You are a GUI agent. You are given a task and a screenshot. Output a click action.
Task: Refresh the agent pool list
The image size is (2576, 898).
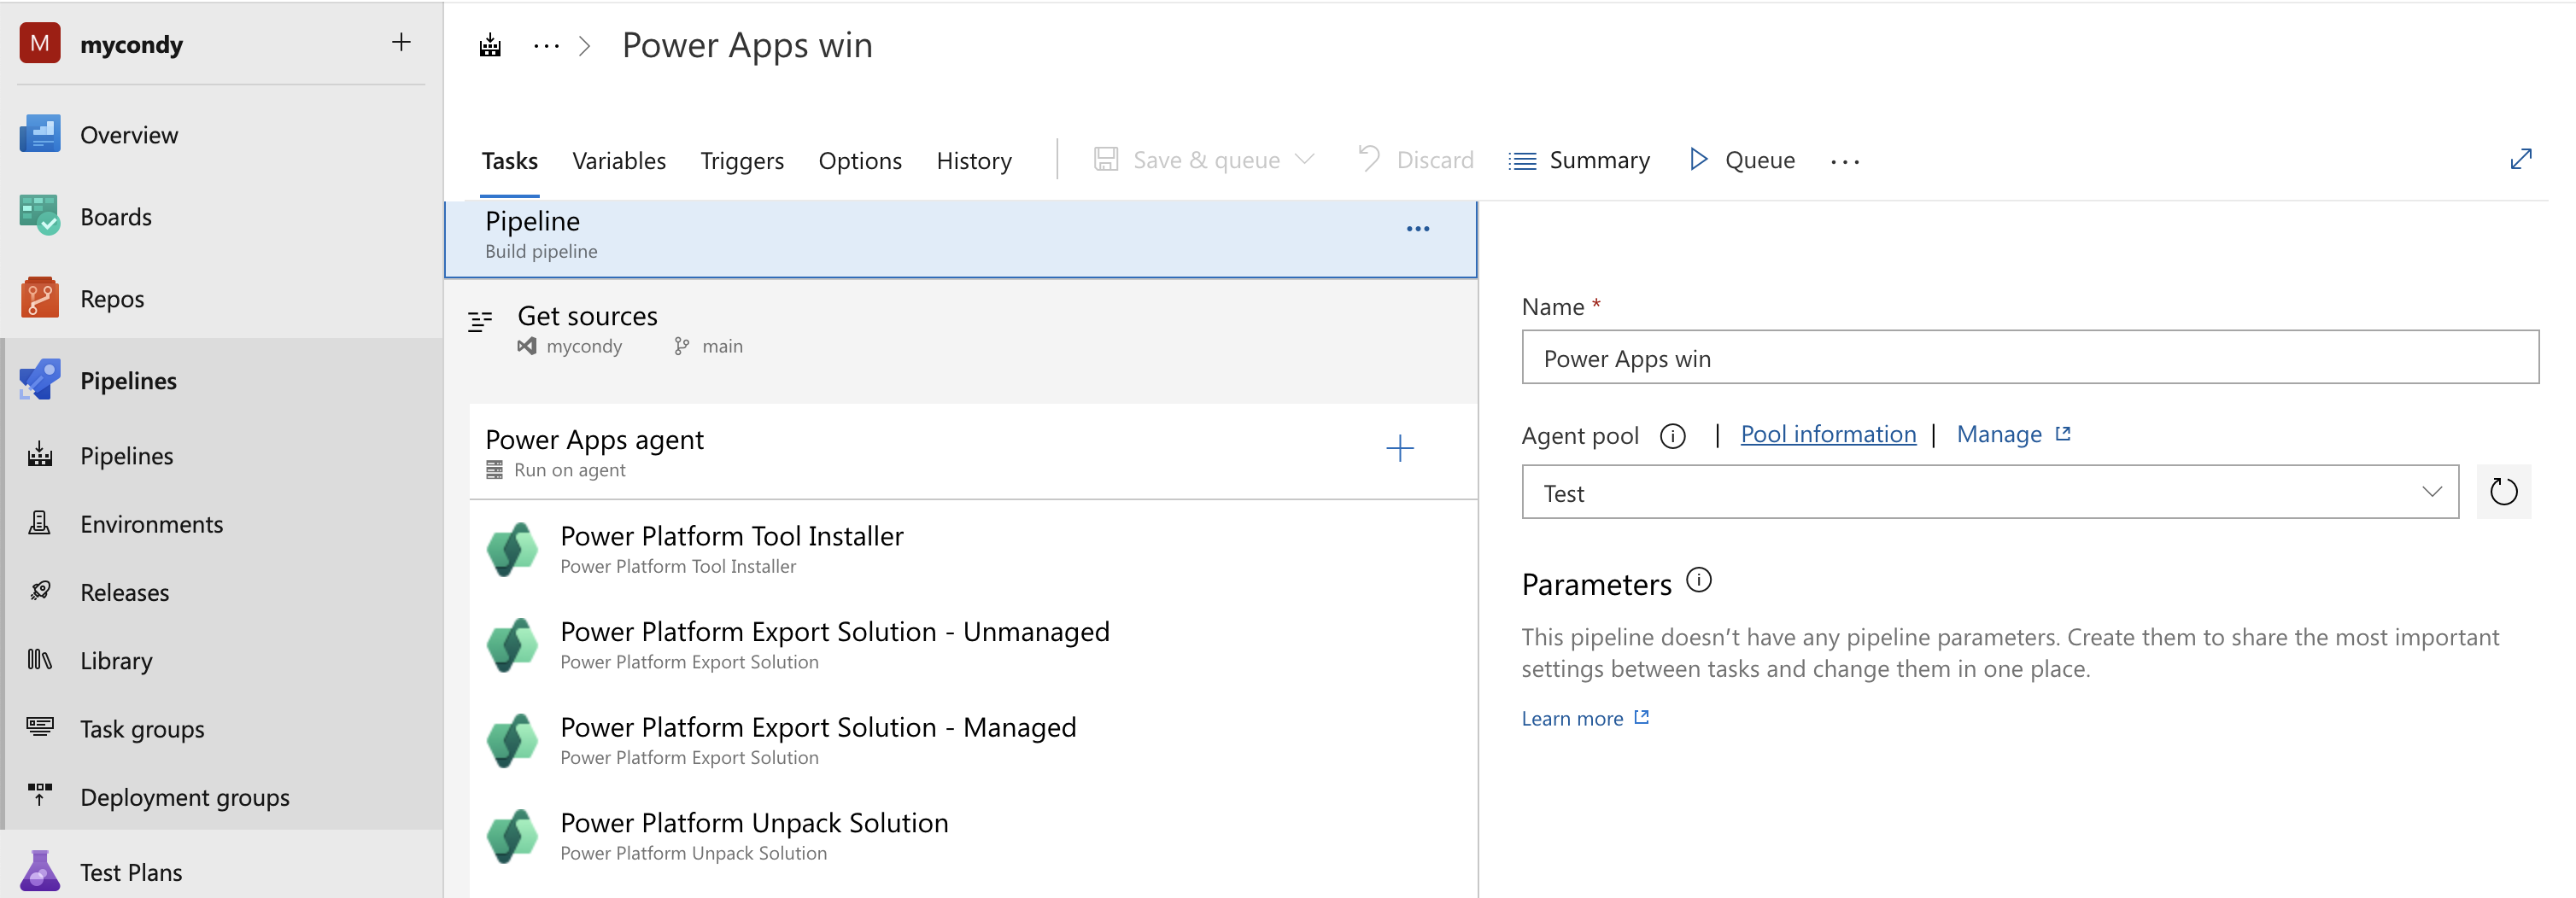point(2503,492)
